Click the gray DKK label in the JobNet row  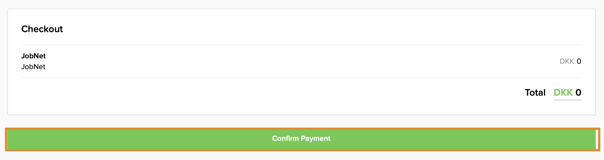[x=567, y=61]
